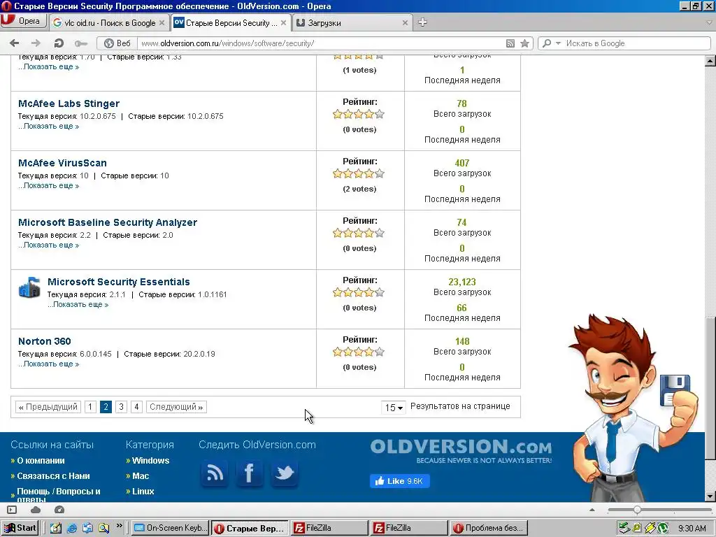Image resolution: width=716 pixels, height=537 pixels.
Task: Click the footer Twitter bird icon
Action: [285, 473]
